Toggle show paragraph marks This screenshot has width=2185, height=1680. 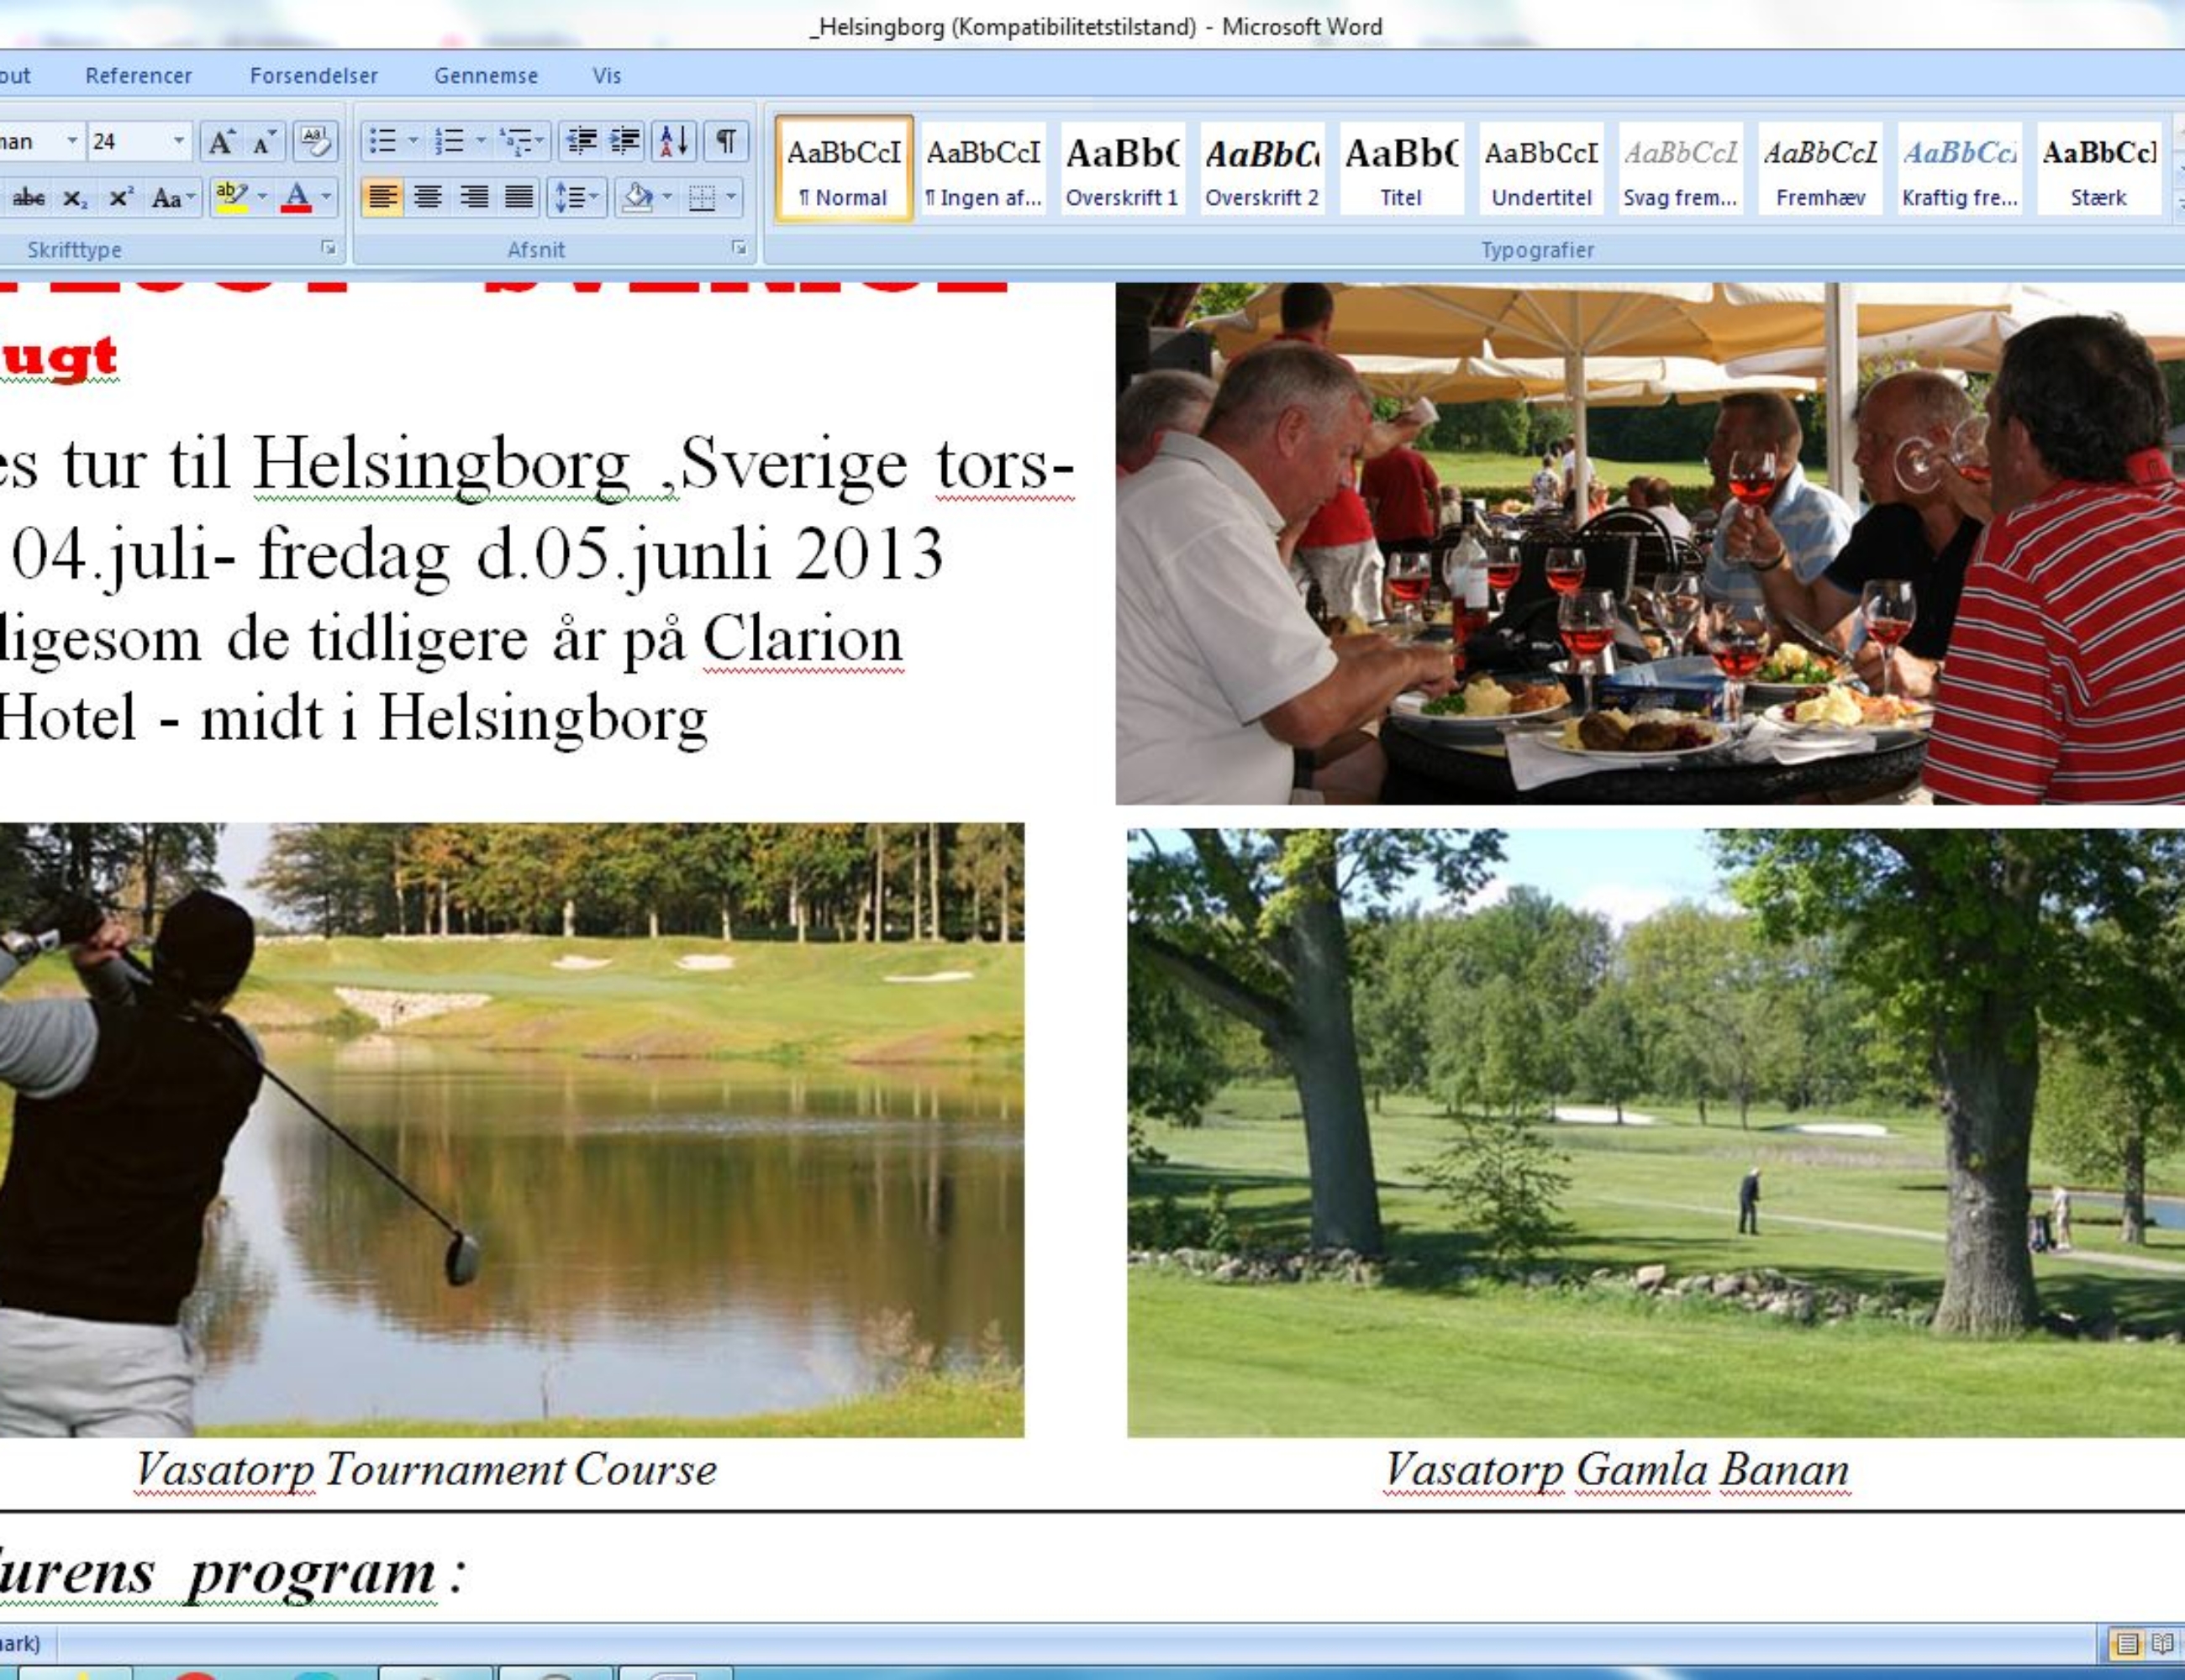(x=726, y=141)
